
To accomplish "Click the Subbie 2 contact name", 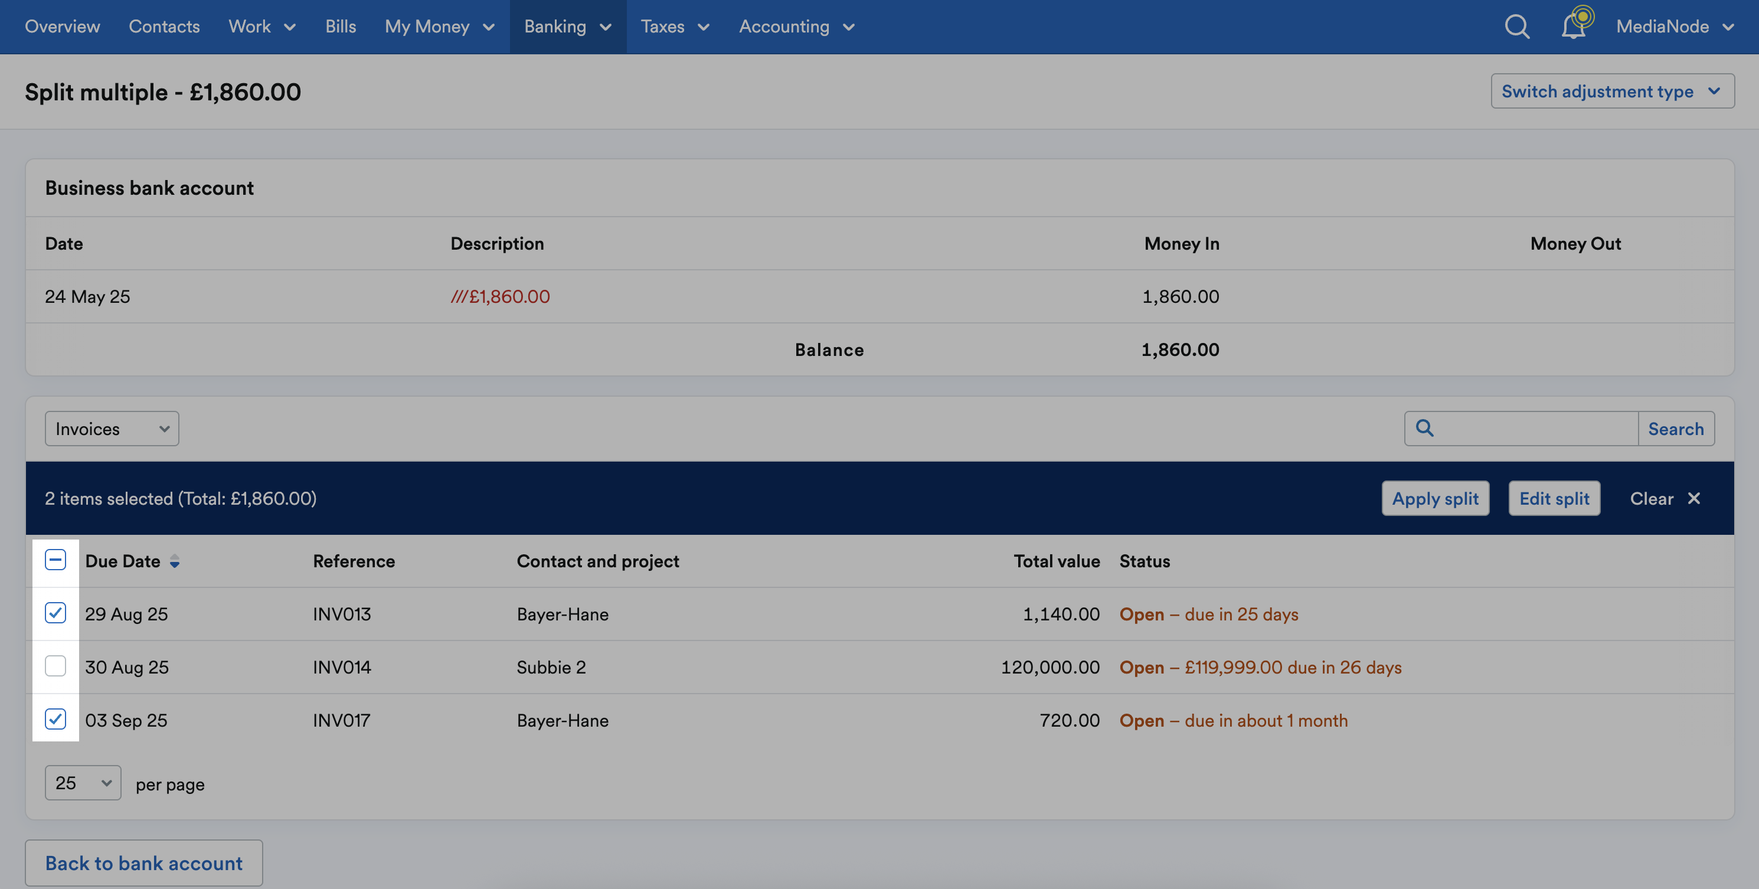I will (551, 667).
